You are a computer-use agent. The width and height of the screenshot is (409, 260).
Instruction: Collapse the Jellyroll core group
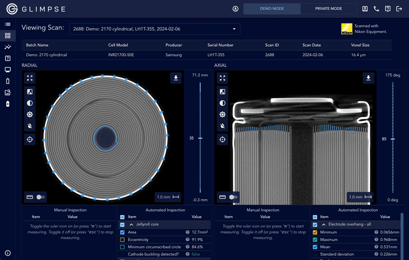[131, 225]
